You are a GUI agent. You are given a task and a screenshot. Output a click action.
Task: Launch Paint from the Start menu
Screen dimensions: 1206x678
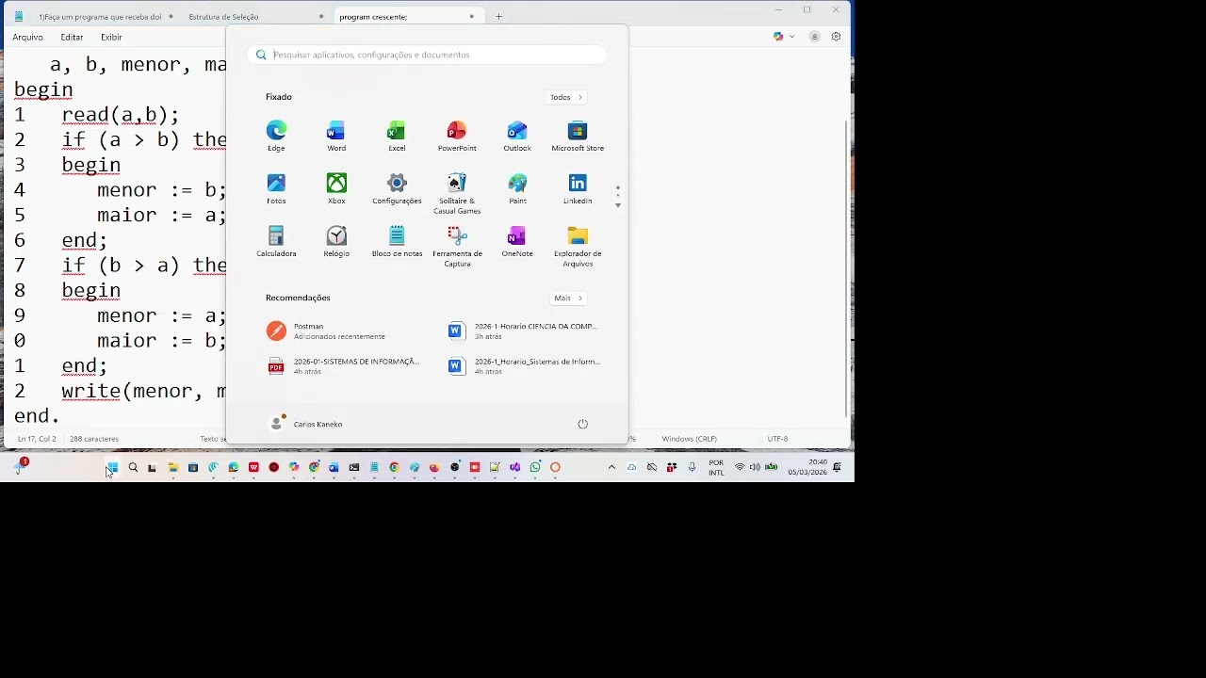click(517, 188)
